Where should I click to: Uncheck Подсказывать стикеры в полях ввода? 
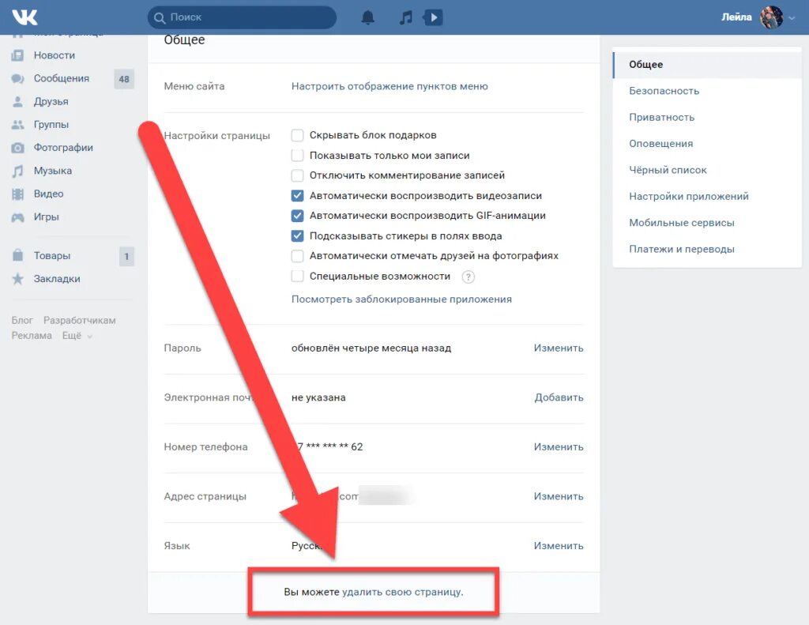(297, 236)
